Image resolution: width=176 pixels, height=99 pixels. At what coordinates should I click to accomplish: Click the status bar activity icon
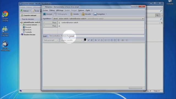click(x=21, y=91)
